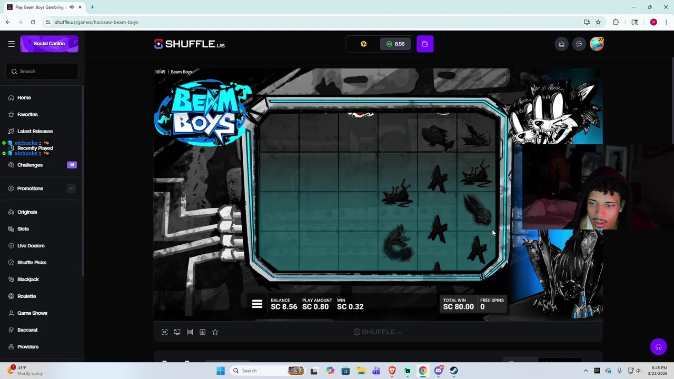Select the green SC balance 8.56
Screen dimensions: 674x379
395,44
